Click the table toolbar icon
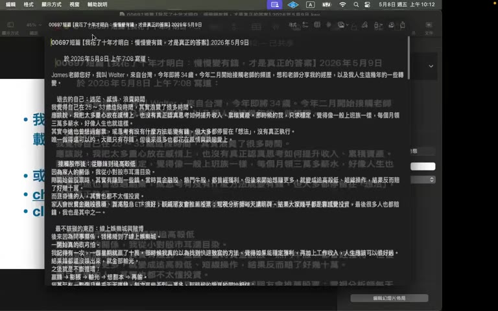The width and height of the screenshot is (498, 311). 317,25
